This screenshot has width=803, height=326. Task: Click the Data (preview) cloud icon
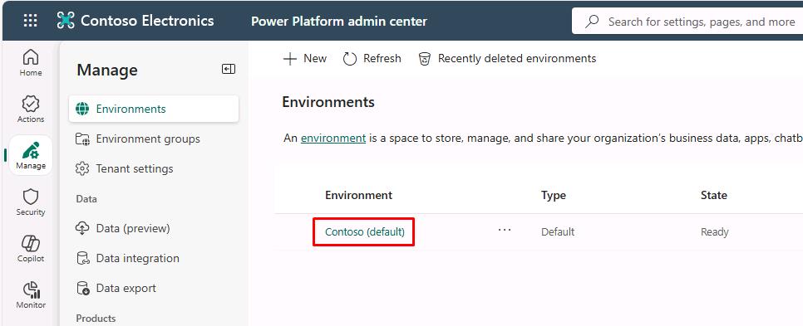(x=82, y=228)
